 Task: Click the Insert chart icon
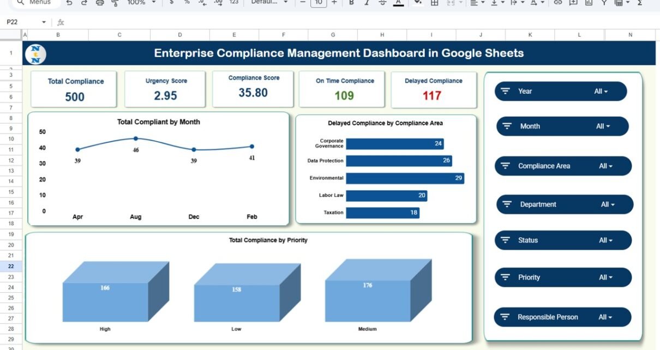[589, 3]
